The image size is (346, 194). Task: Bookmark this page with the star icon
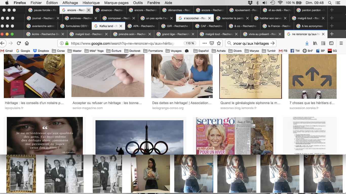pyautogui.click(x=219, y=43)
